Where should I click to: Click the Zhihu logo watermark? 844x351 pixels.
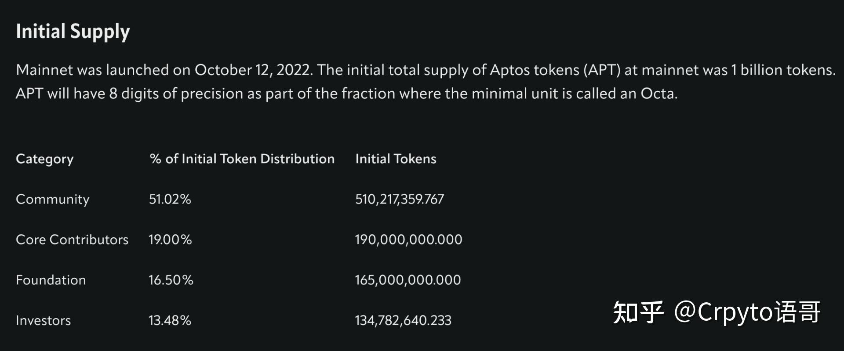pyautogui.click(x=638, y=312)
